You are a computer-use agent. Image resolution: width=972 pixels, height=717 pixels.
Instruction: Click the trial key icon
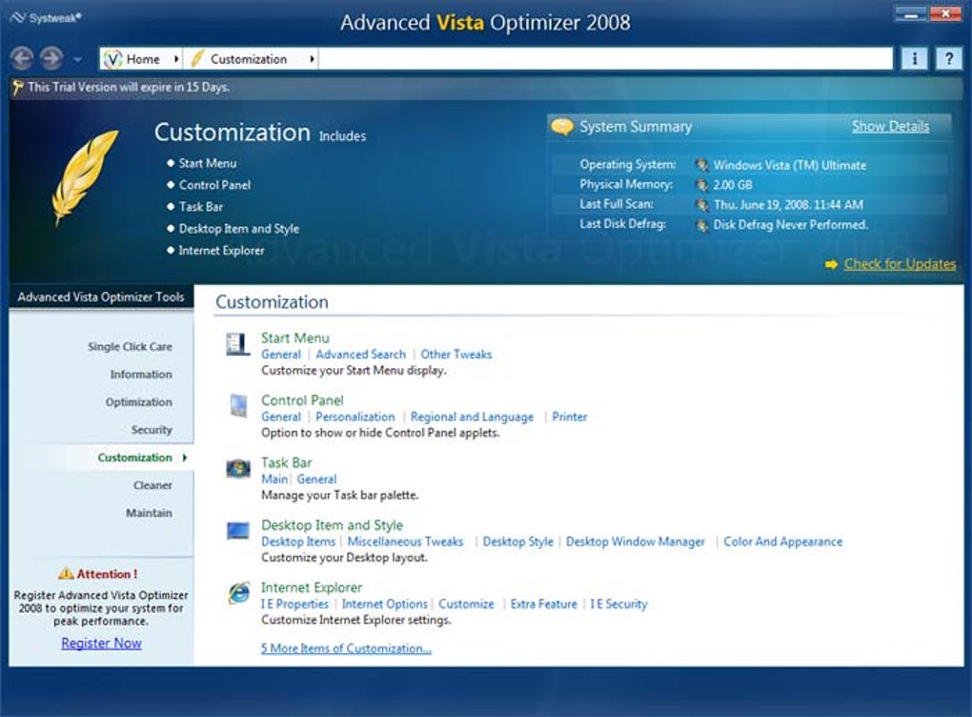[18, 88]
